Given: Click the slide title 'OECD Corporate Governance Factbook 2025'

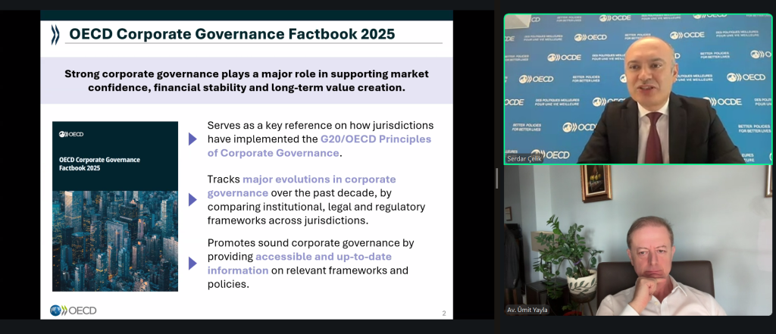Looking at the screenshot, I should tap(232, 34).
